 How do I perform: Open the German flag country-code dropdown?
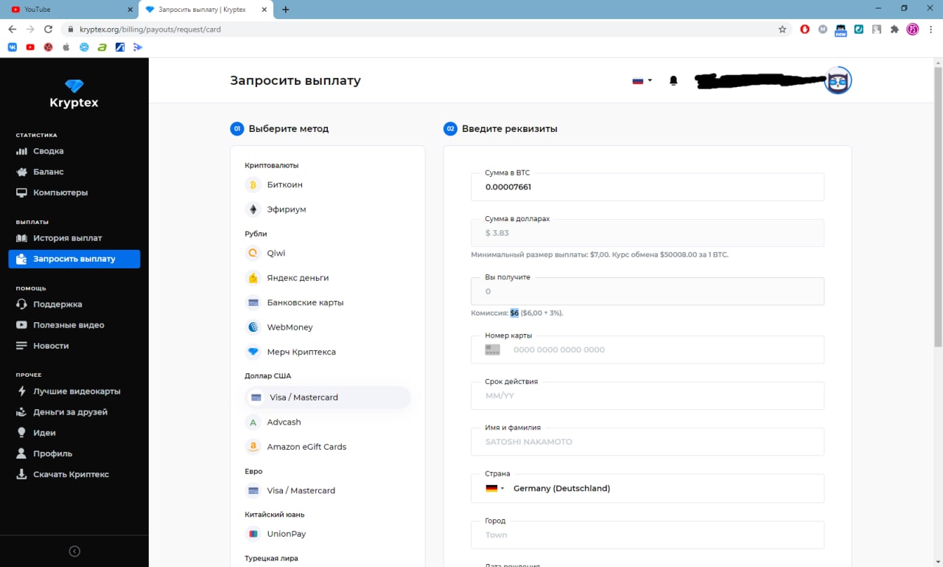[495, 488]
